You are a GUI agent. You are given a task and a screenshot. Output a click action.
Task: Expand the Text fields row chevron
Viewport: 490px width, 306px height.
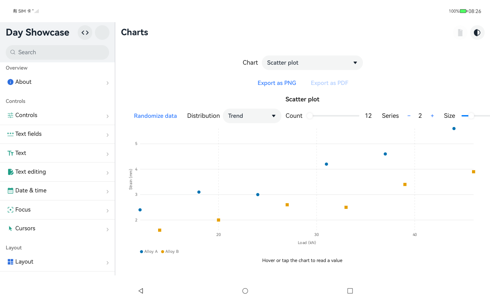coord(108,135)
